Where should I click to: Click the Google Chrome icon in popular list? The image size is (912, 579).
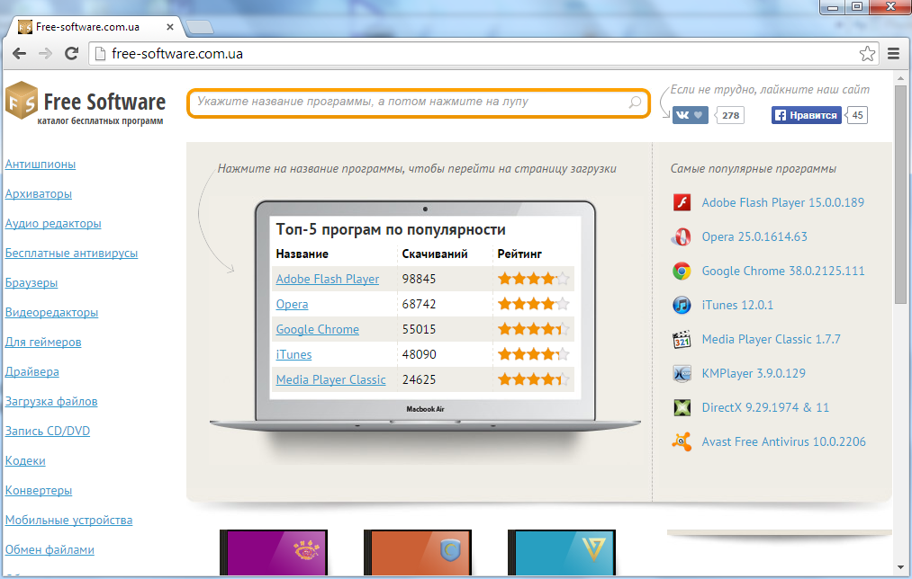[682, 272]
